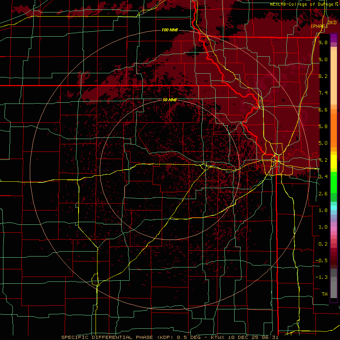Image resolution: width=340 pixels, height=340 pixels.
Task: Click the 8.2 scale value label
Action: click(x=323, y=76)
